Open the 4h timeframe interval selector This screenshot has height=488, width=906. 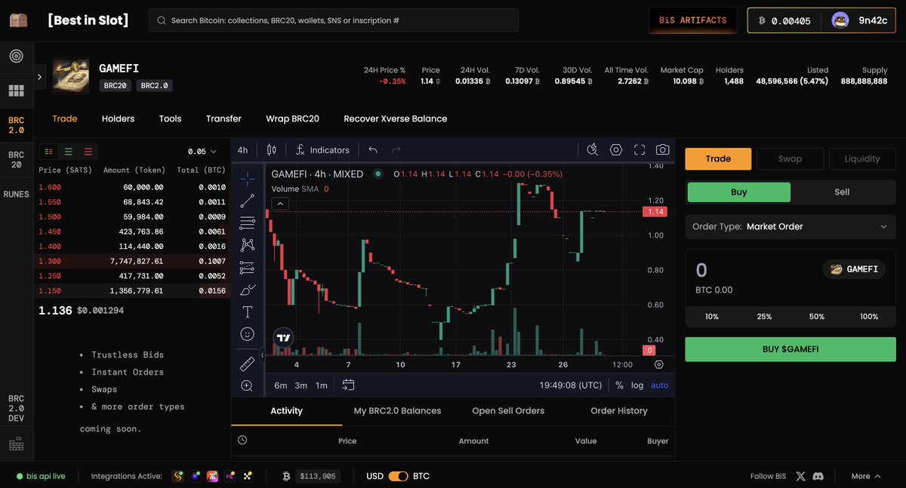(x=242, y=150)
